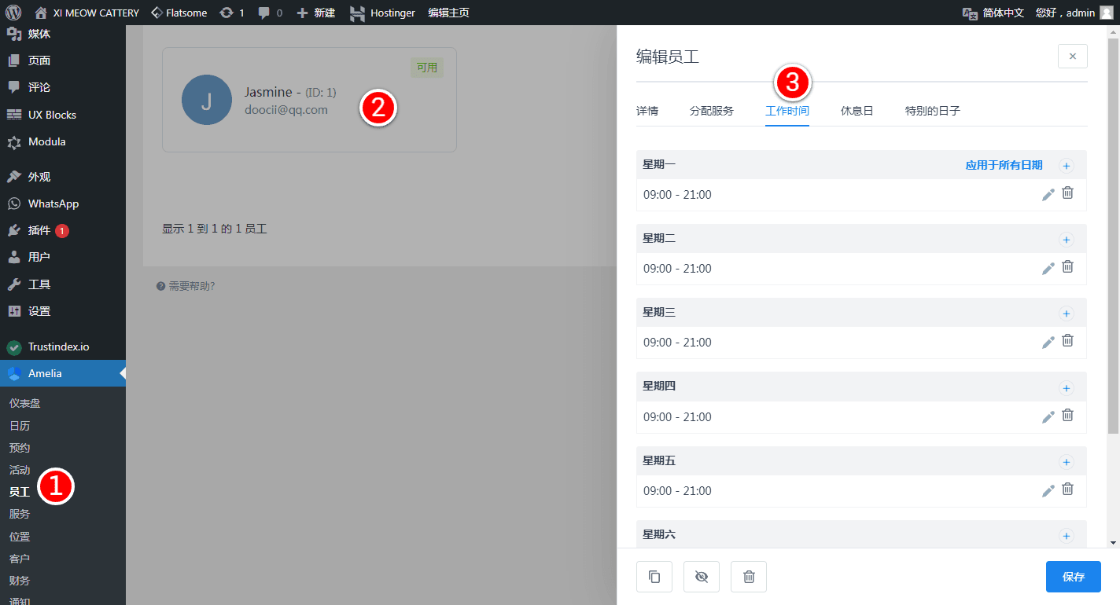Switch to the 休息日 tab

[857, 111]
